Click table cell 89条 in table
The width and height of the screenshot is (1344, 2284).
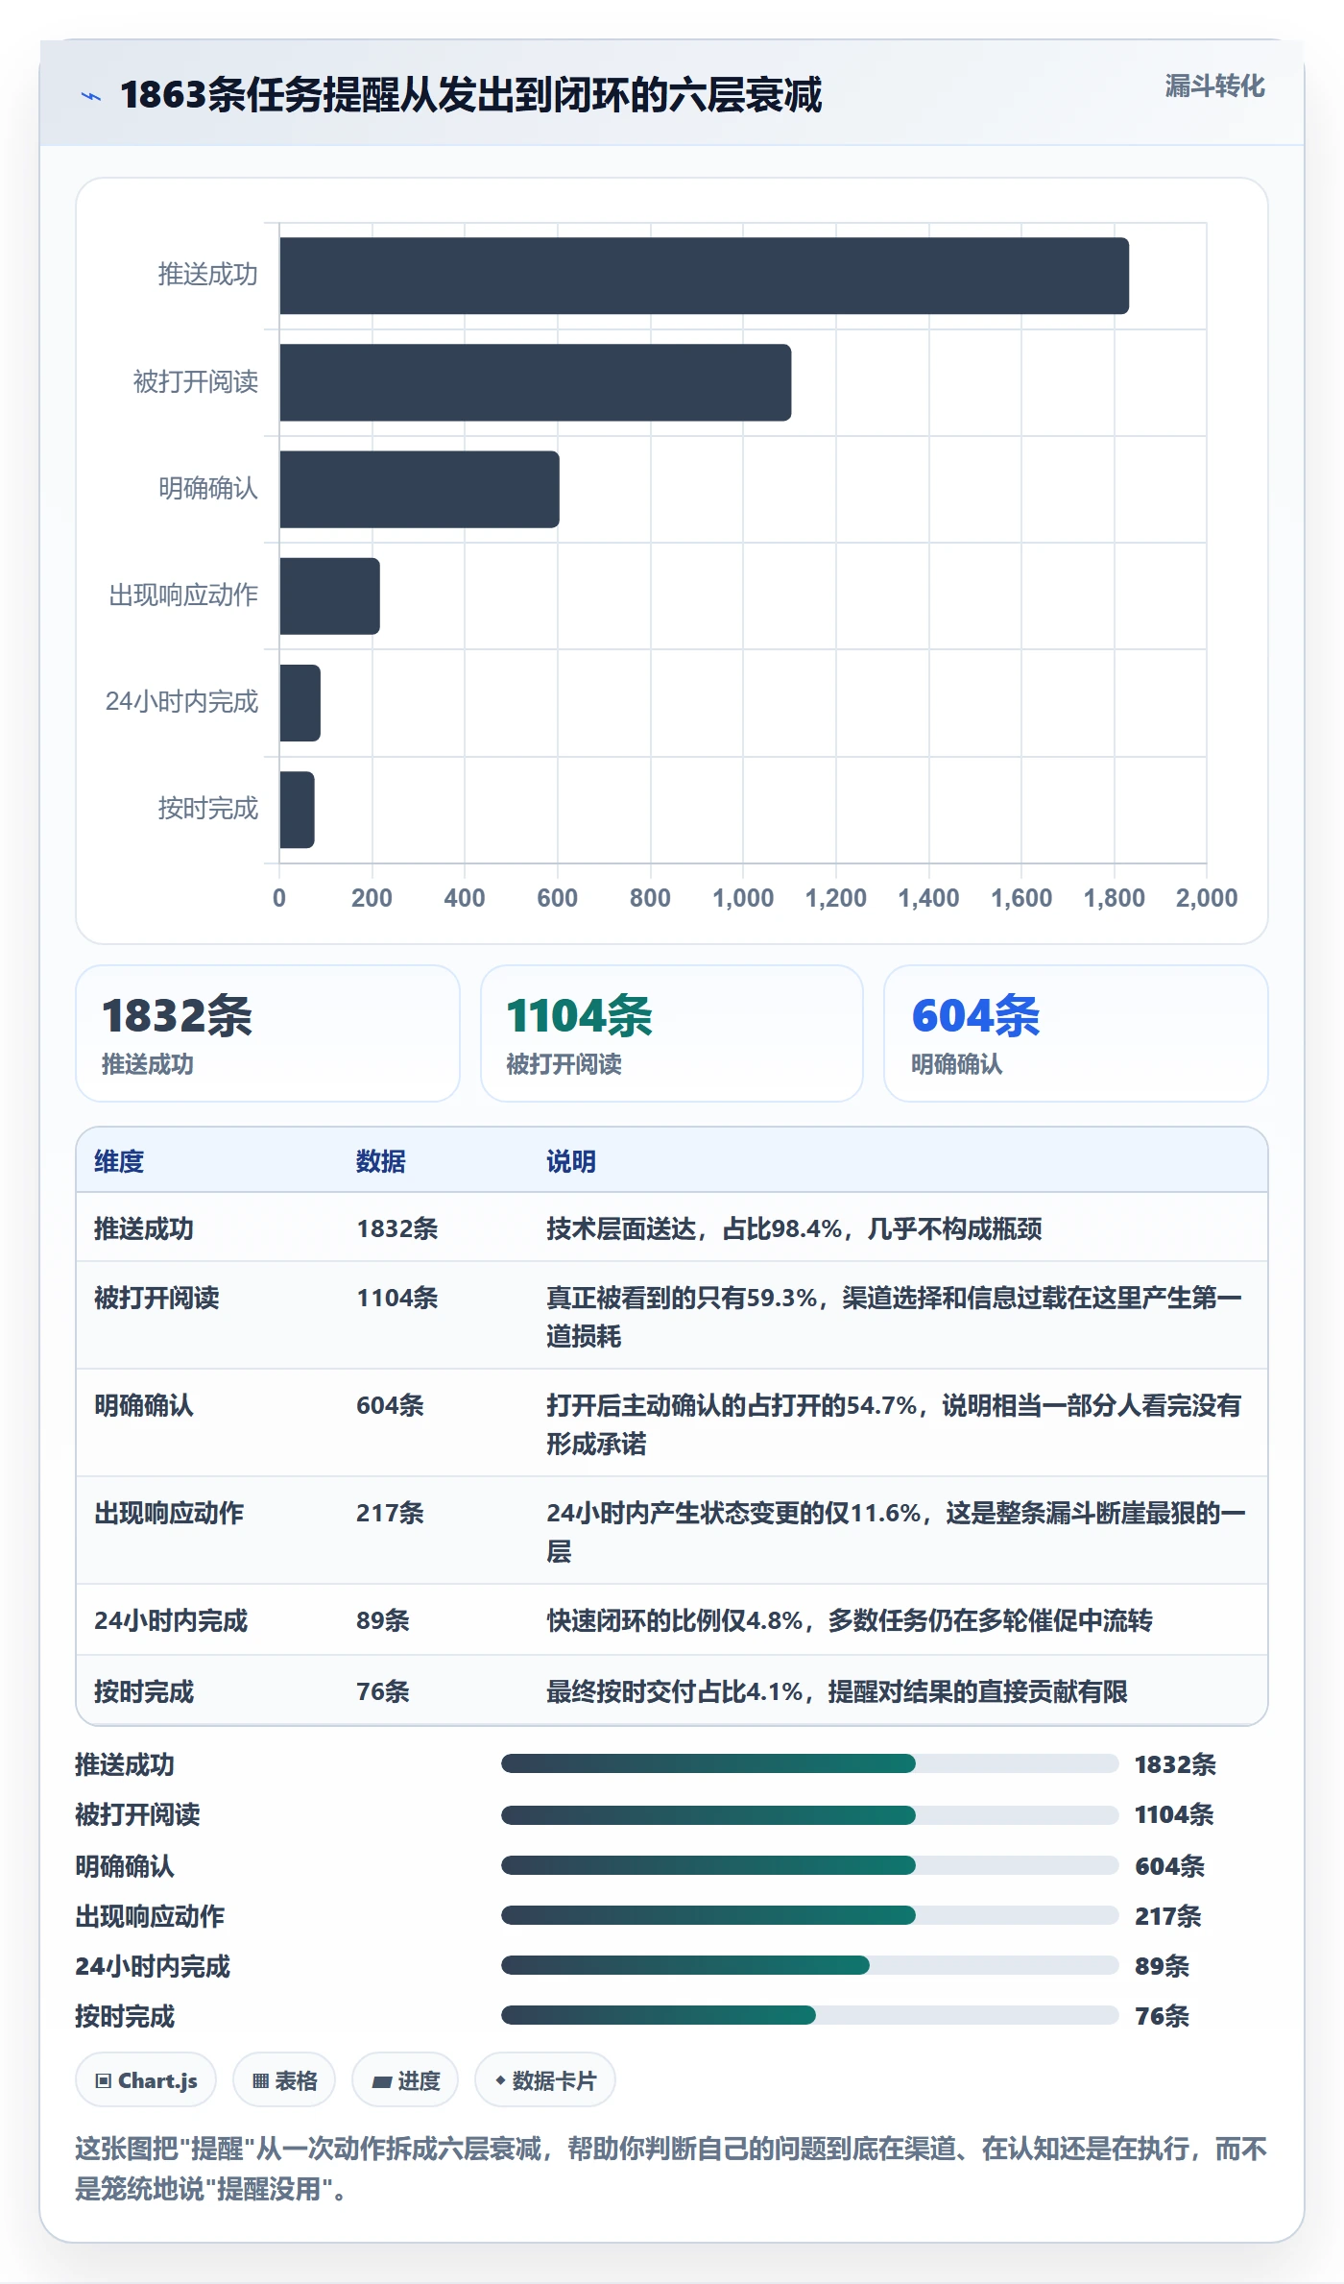click(x=383, y=1620)
